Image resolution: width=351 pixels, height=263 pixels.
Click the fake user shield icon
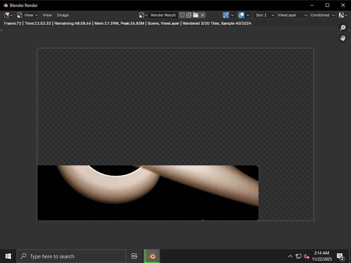click(182, 15)
